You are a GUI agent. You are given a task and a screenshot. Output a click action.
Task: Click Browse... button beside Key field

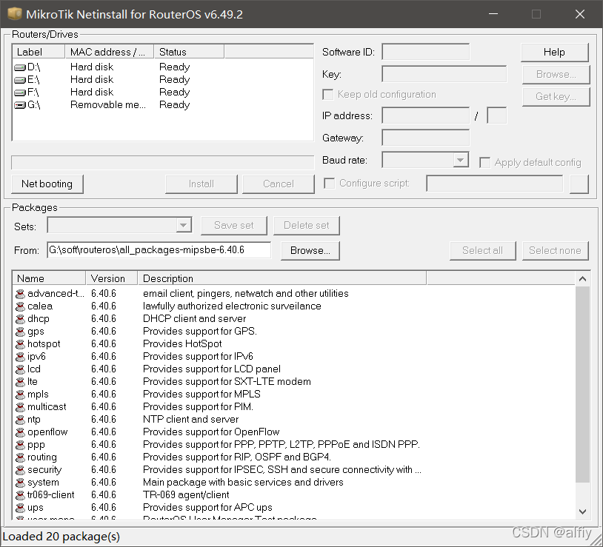[x=556, y=75]
